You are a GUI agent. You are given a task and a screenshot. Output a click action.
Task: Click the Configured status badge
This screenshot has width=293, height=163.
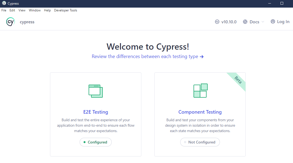[96, 142]
